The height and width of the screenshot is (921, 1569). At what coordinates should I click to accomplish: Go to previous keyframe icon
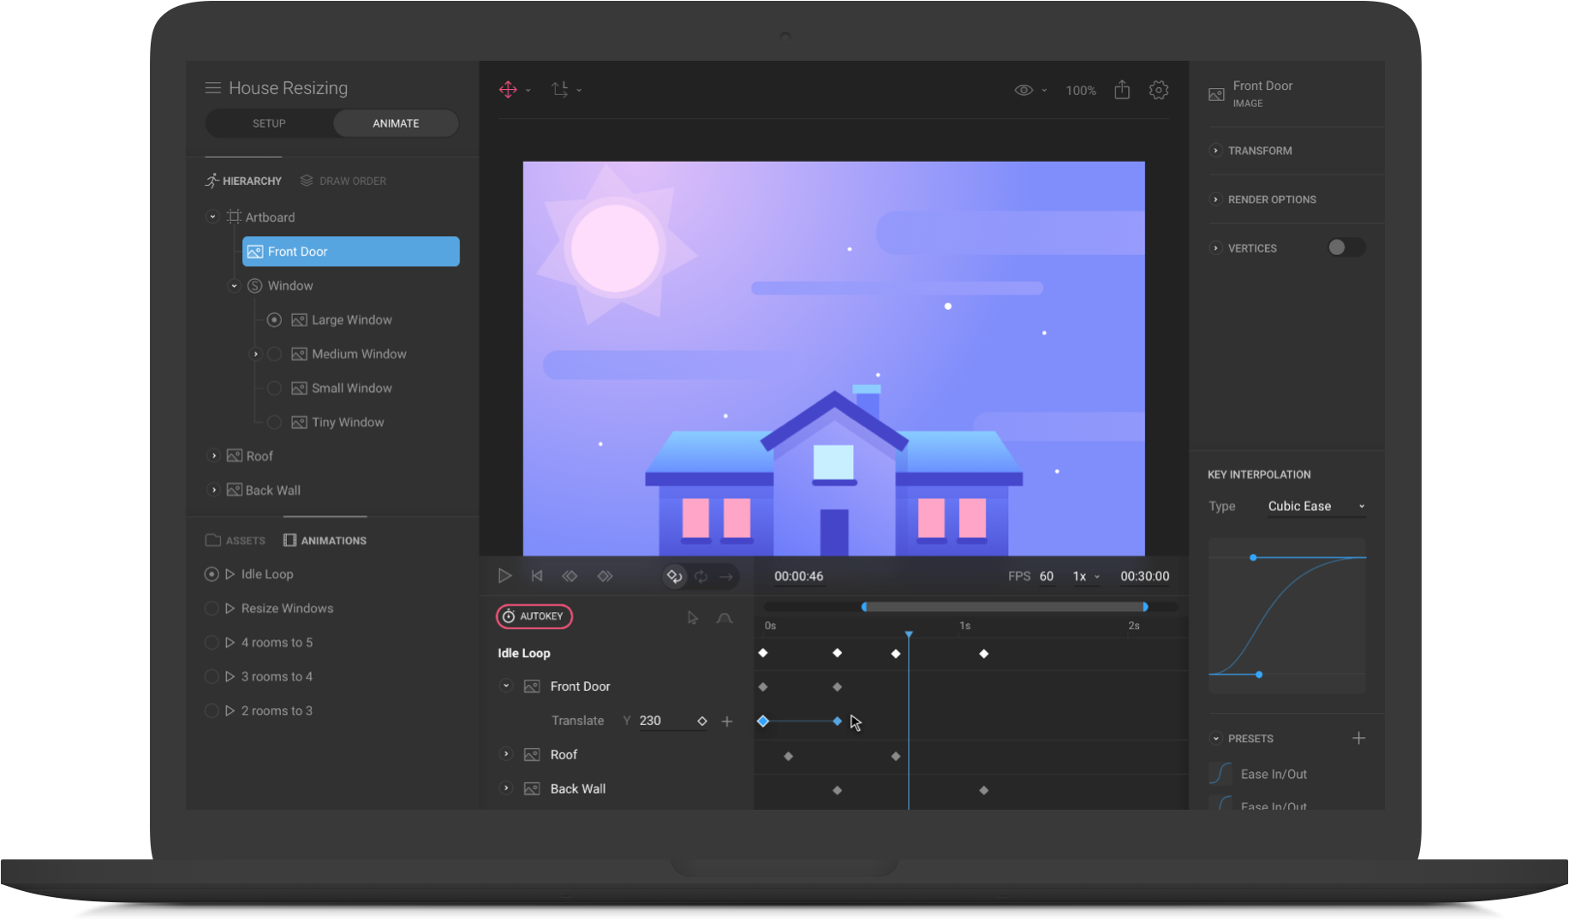(570, 576)
